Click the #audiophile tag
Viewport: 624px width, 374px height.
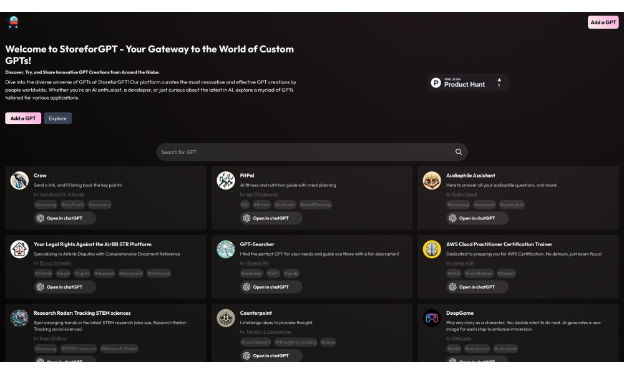512,204
